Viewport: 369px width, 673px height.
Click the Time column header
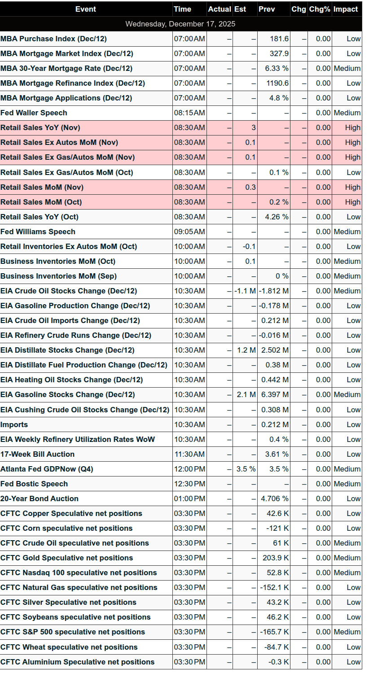(x=182, y=9)
